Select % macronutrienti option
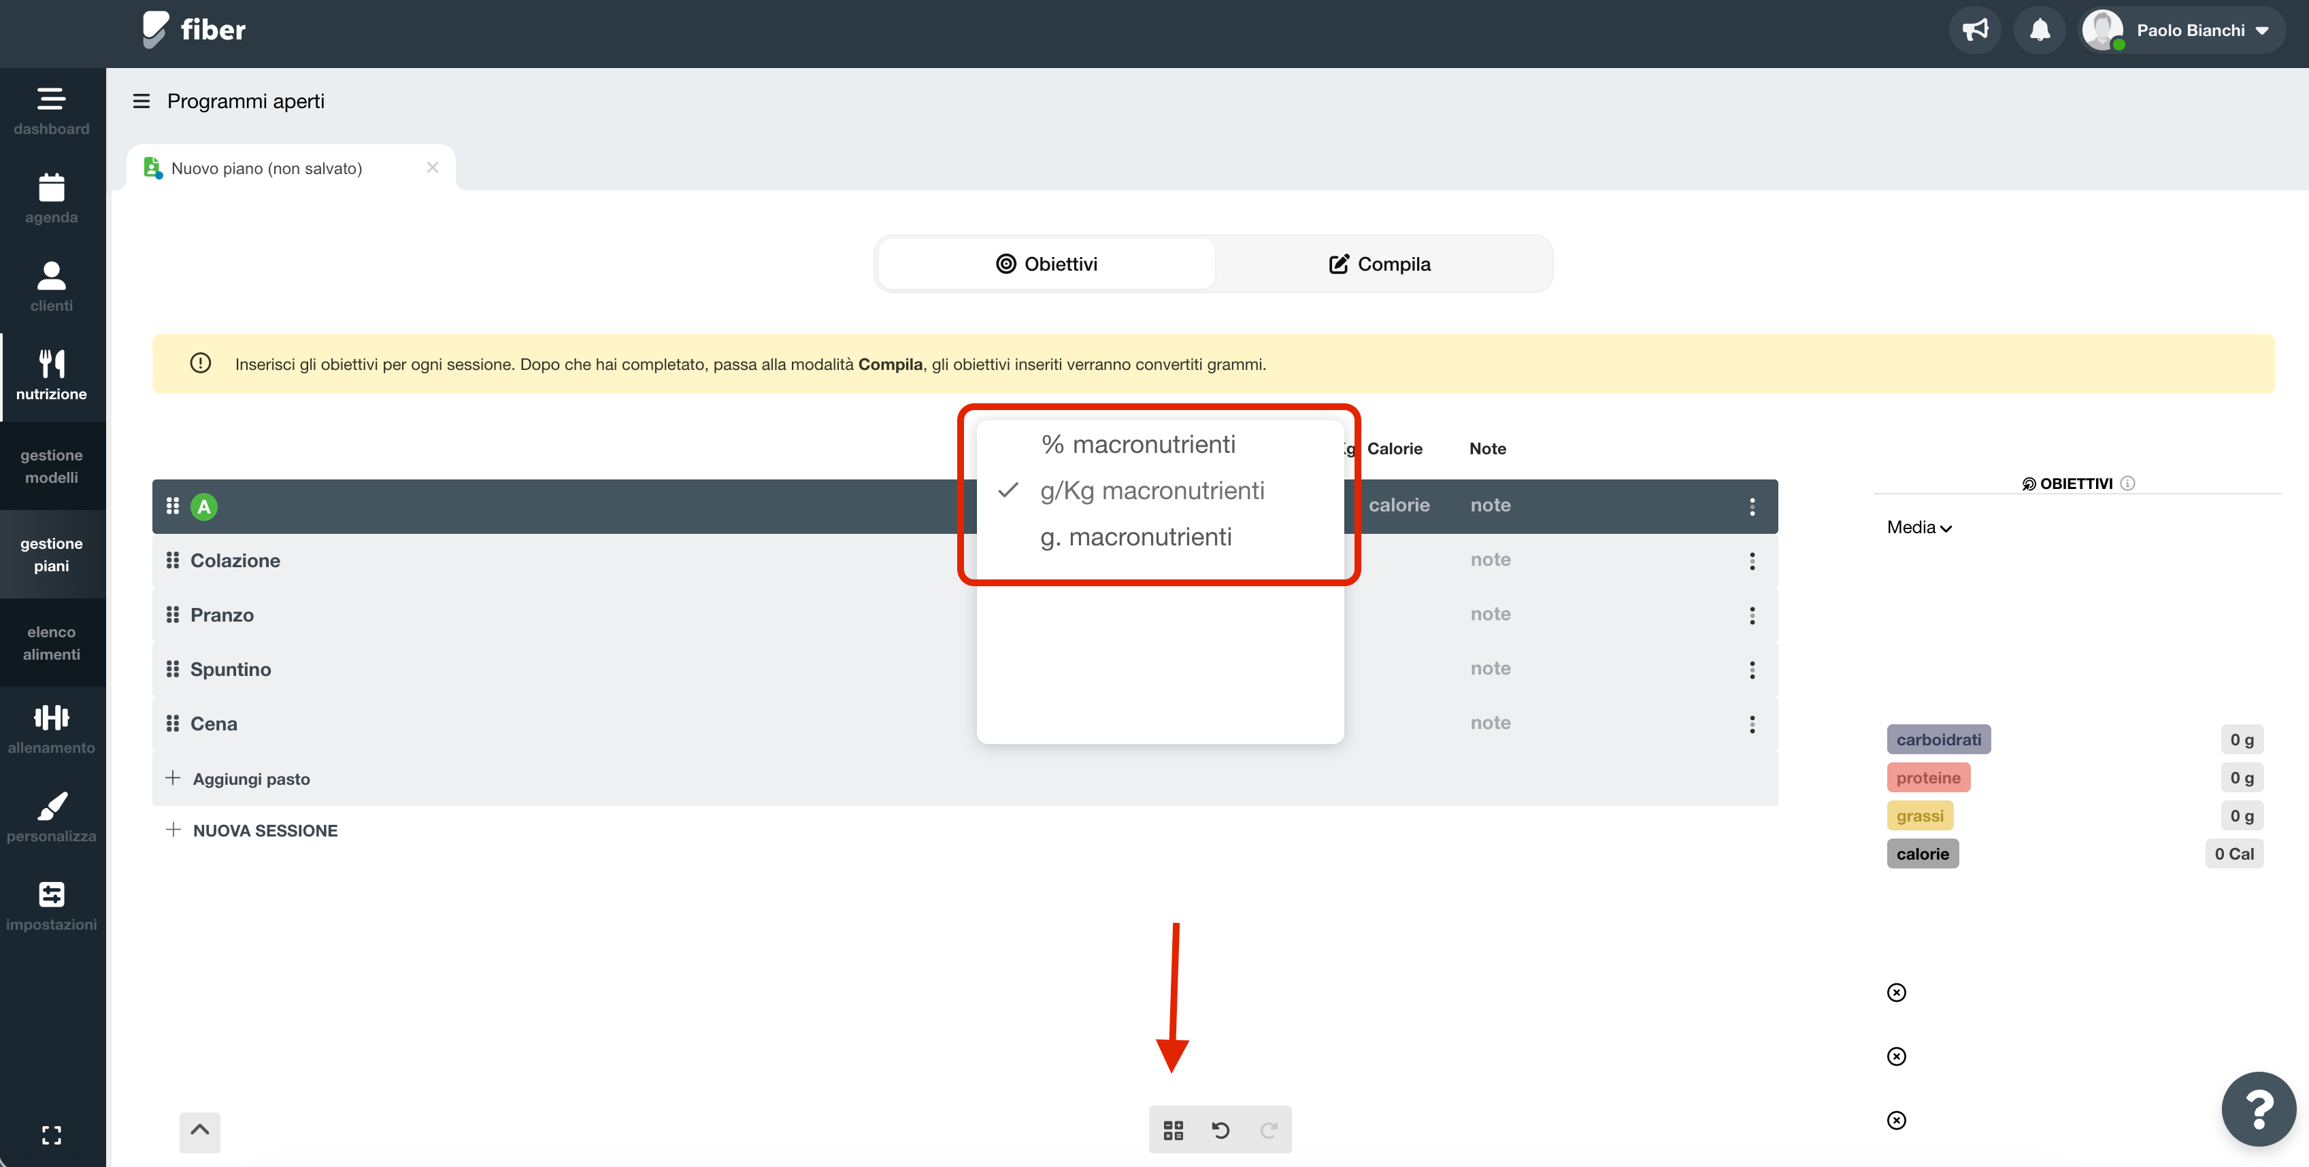 coord(1138,445)
